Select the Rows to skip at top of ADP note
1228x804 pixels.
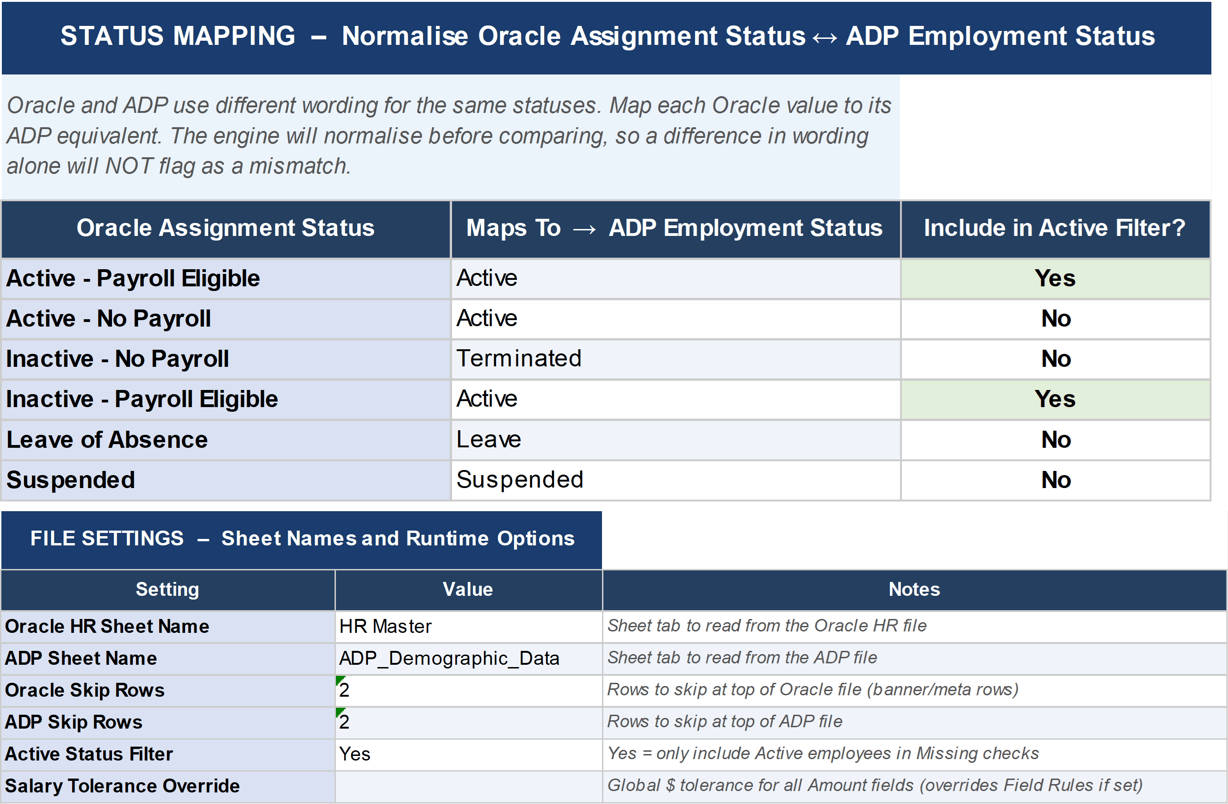[914, 723]
